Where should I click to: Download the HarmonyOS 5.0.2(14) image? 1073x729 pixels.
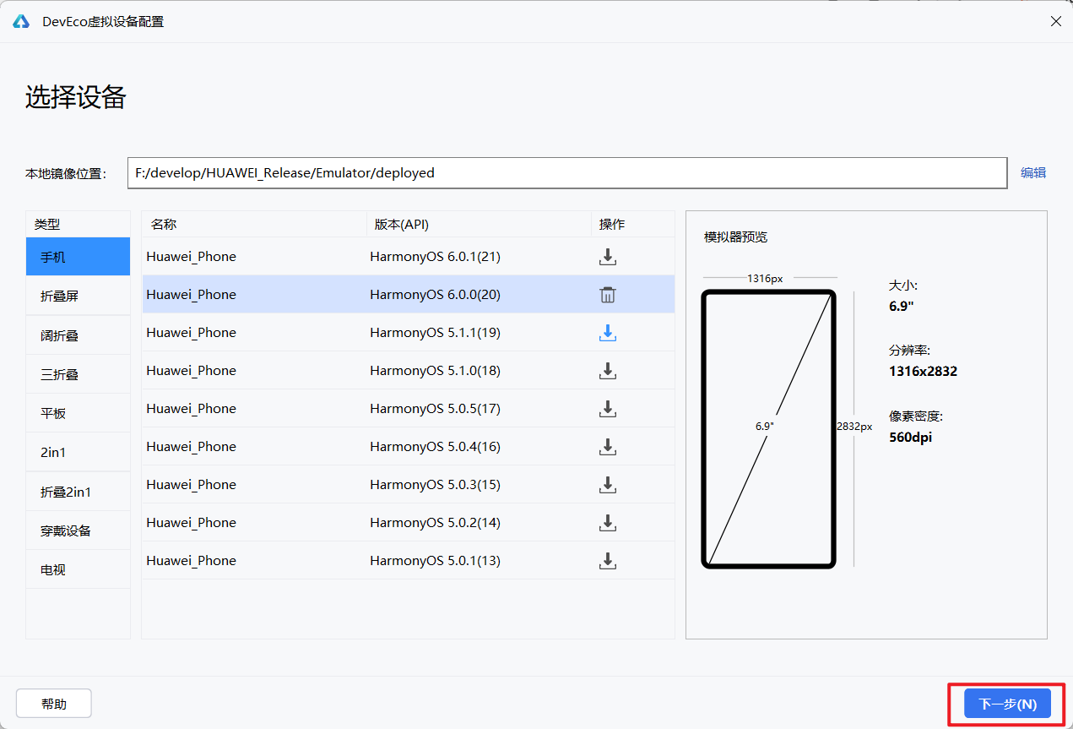pos(607,523)
